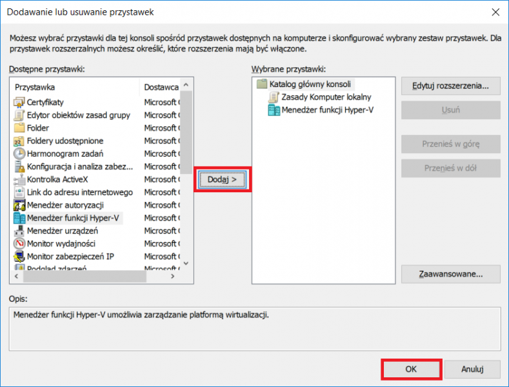Click the Harmonogram zadań clock icon
Viewport: 509px width, 387px height.
[19, 154]
